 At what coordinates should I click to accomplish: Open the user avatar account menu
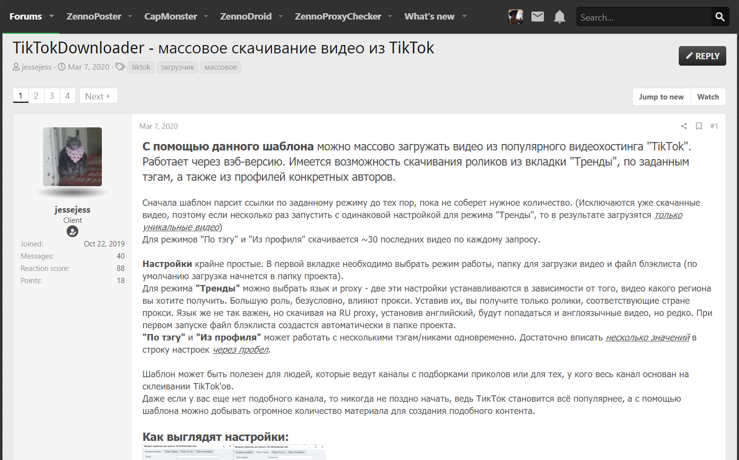click(516, 17)
